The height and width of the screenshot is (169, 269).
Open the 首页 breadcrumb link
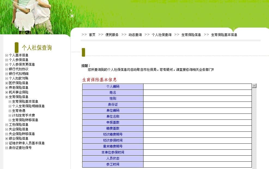click(92, 35)
